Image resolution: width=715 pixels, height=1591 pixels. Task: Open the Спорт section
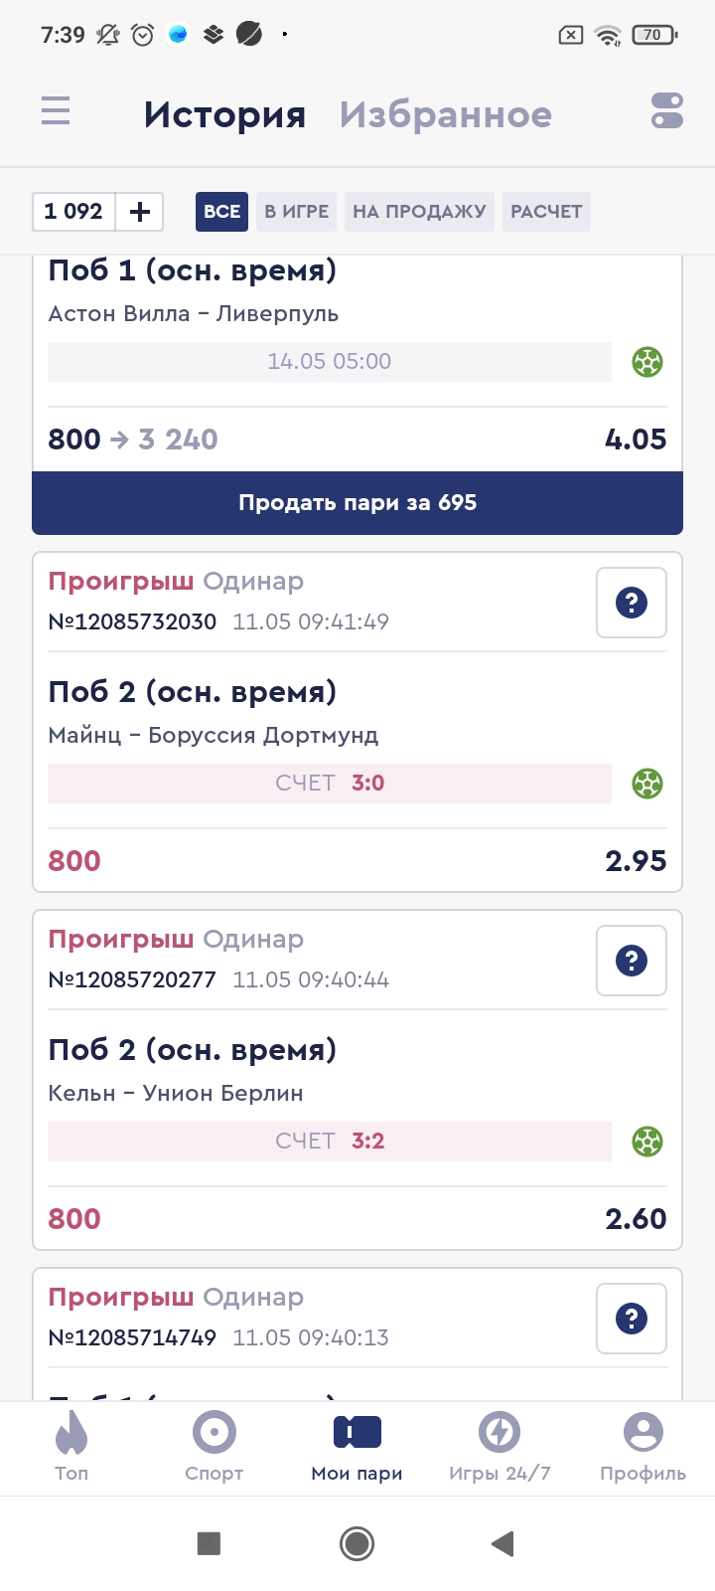click(x=214, y=1445)
